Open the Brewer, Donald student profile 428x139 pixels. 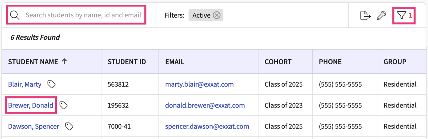30,105
